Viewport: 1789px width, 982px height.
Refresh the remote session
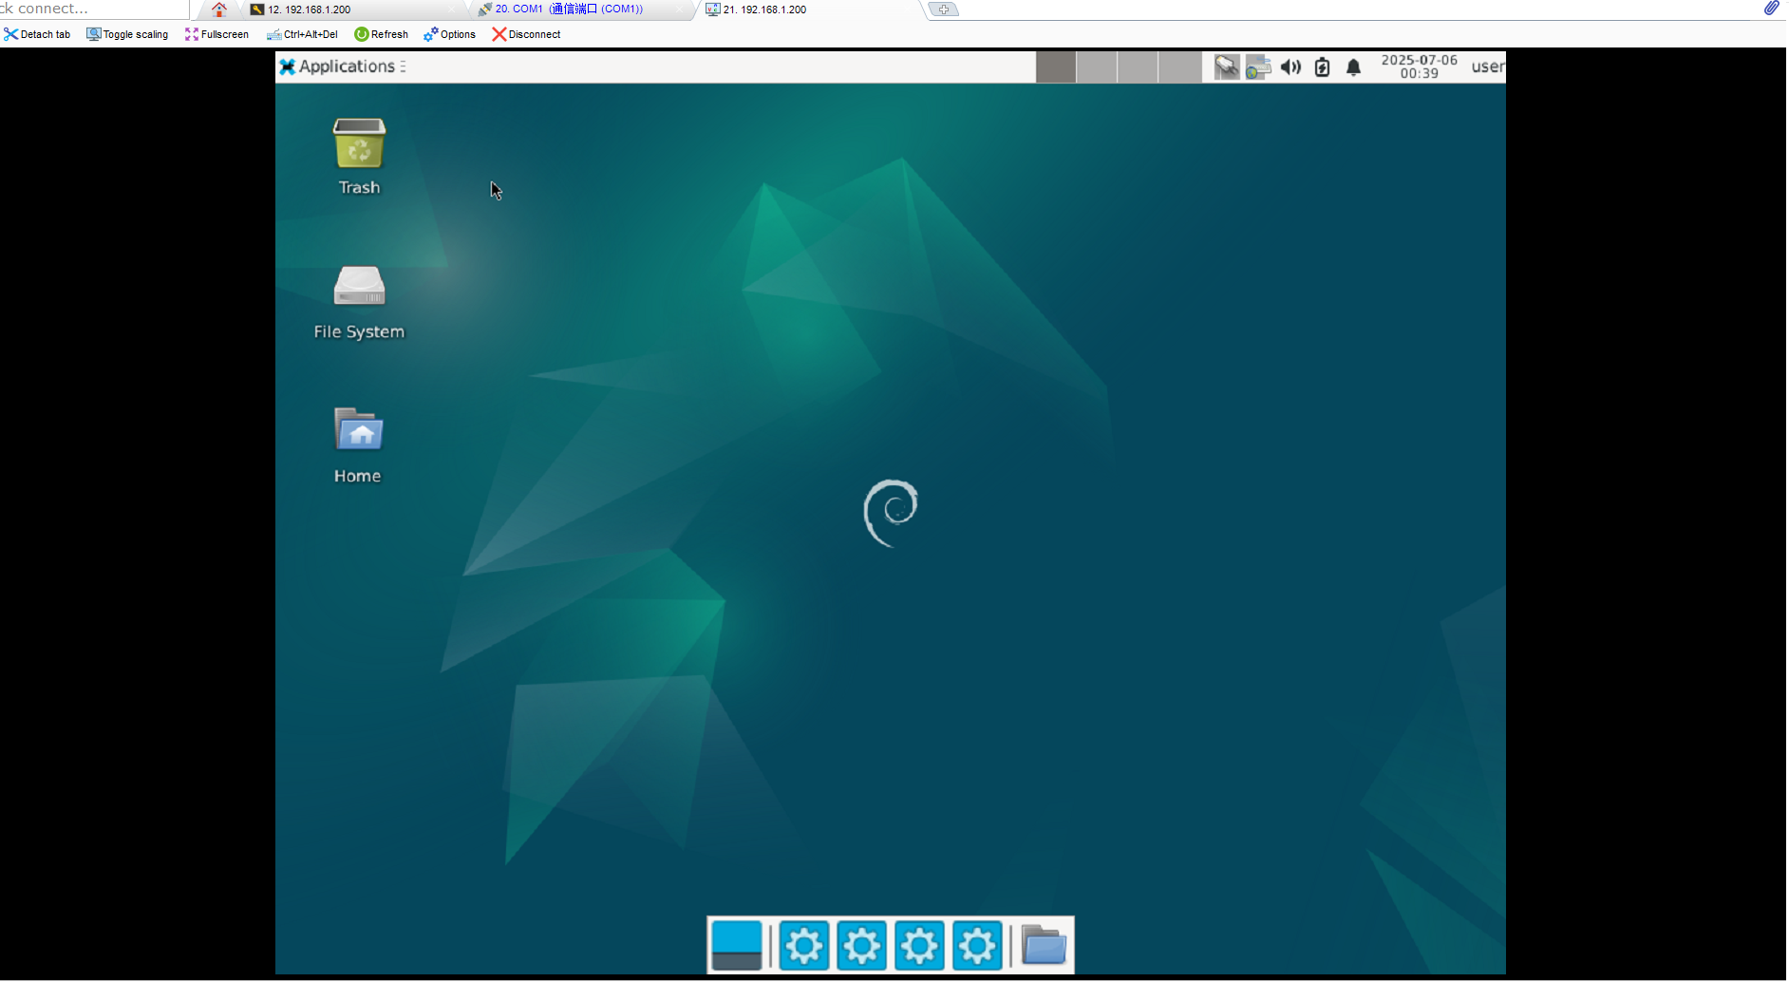[381, 34]
